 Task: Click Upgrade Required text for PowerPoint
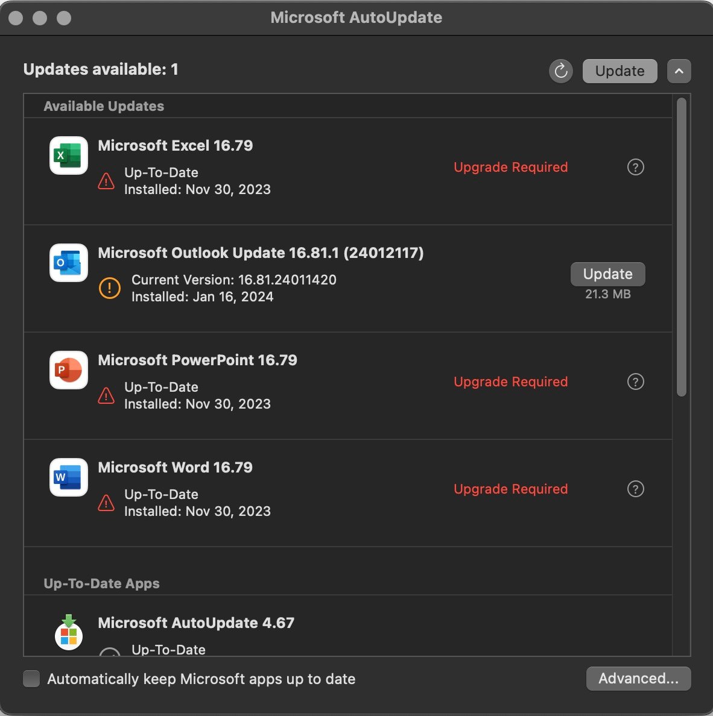tap(510, 382)
